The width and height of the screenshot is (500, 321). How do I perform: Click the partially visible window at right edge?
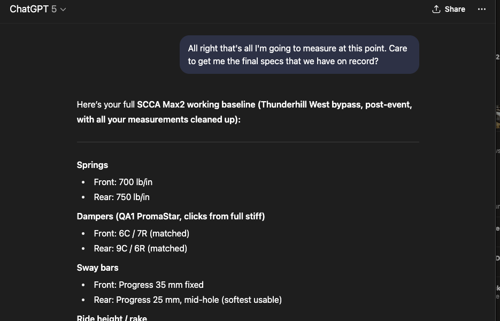click(x=497, y=160)
